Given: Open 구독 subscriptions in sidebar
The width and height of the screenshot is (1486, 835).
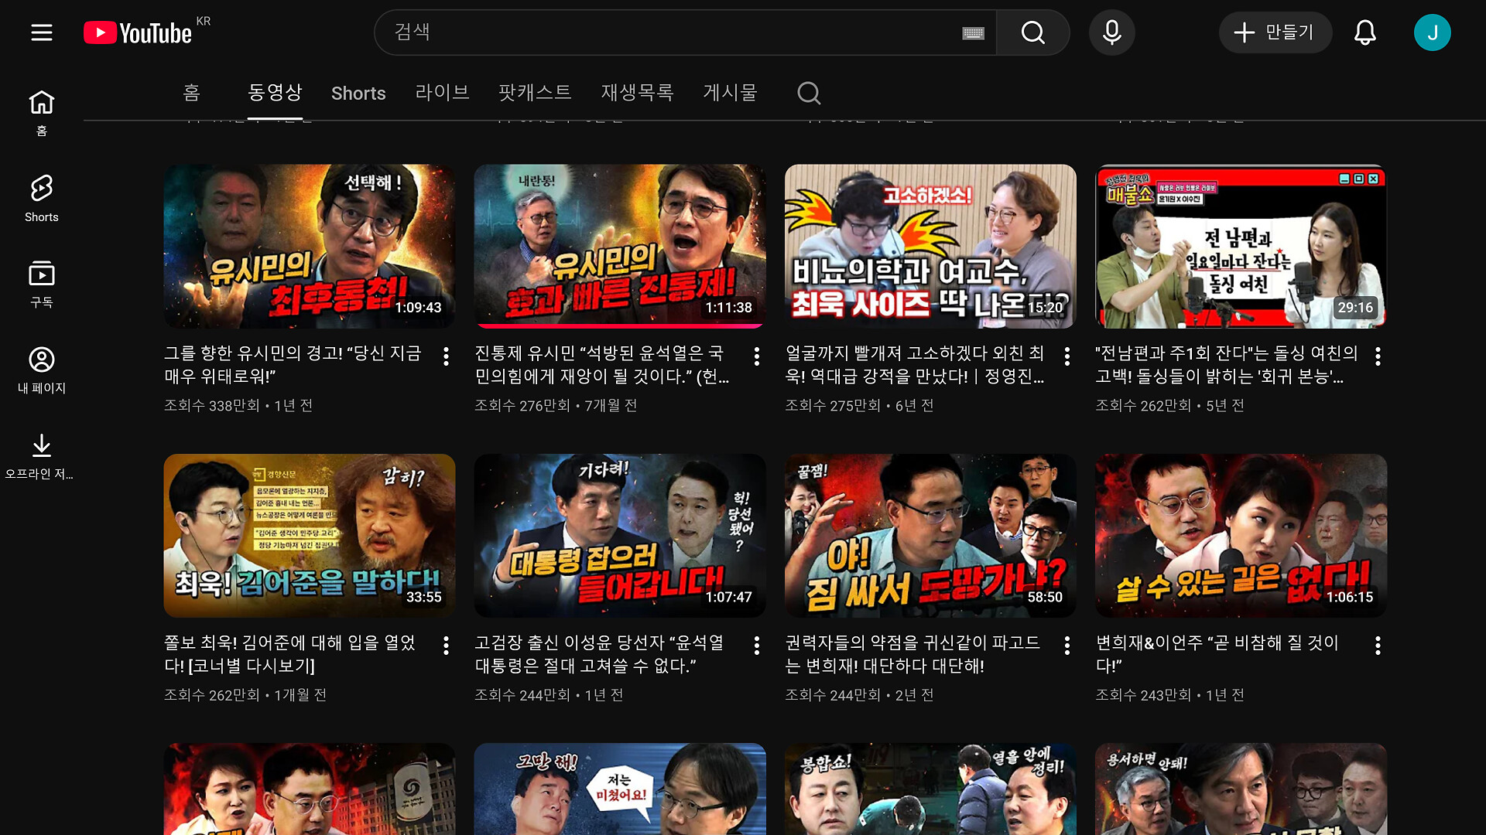Looking at the screenshot, I should [42, 284].
